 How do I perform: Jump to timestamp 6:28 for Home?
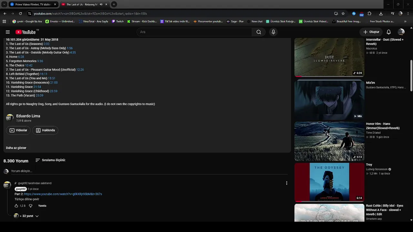pyautogui.click(x=21, y=57)
